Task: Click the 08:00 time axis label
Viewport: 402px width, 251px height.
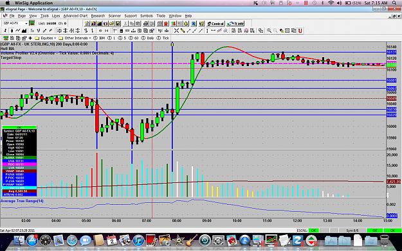Action: [177, 221]
